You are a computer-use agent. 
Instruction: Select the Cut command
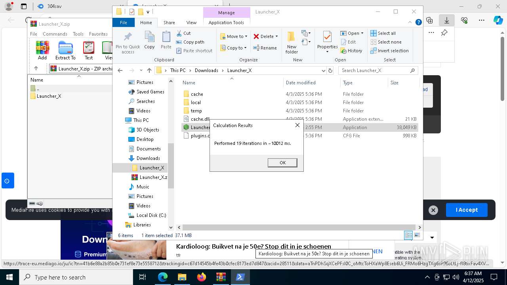pos(183,33)
